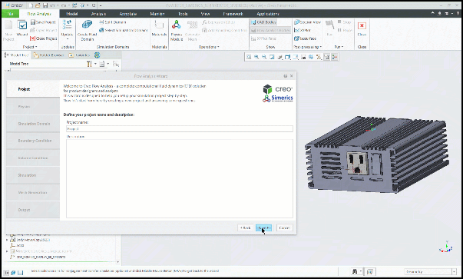Click the wizard dialog help icon
This screenshot has width=463, height=279.
[x=285, y=76]
